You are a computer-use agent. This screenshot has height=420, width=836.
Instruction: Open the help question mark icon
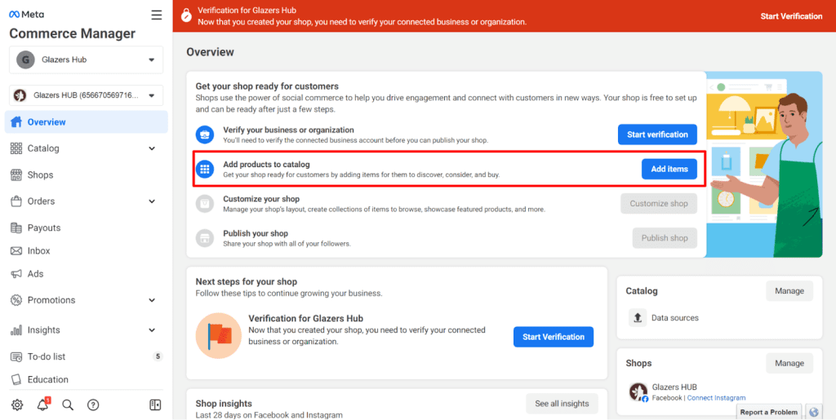pyautogui.click(x=93, y=405)
